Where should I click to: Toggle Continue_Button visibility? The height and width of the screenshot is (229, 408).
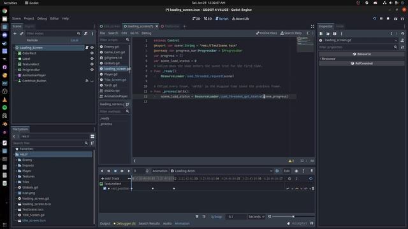click(x=92, y=81)
